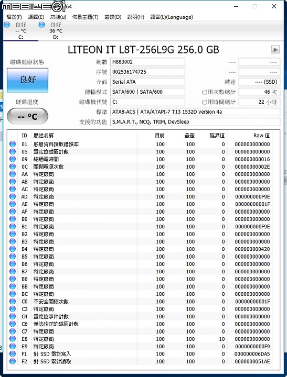Image resolution: width=287 pixels, height=377 pixels.
Task: Click the status icon for attribute C6
Action: [13, 324]
